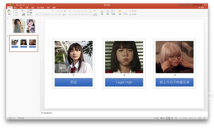Switch to the Review ribbon tab

(x=48, y=7)
